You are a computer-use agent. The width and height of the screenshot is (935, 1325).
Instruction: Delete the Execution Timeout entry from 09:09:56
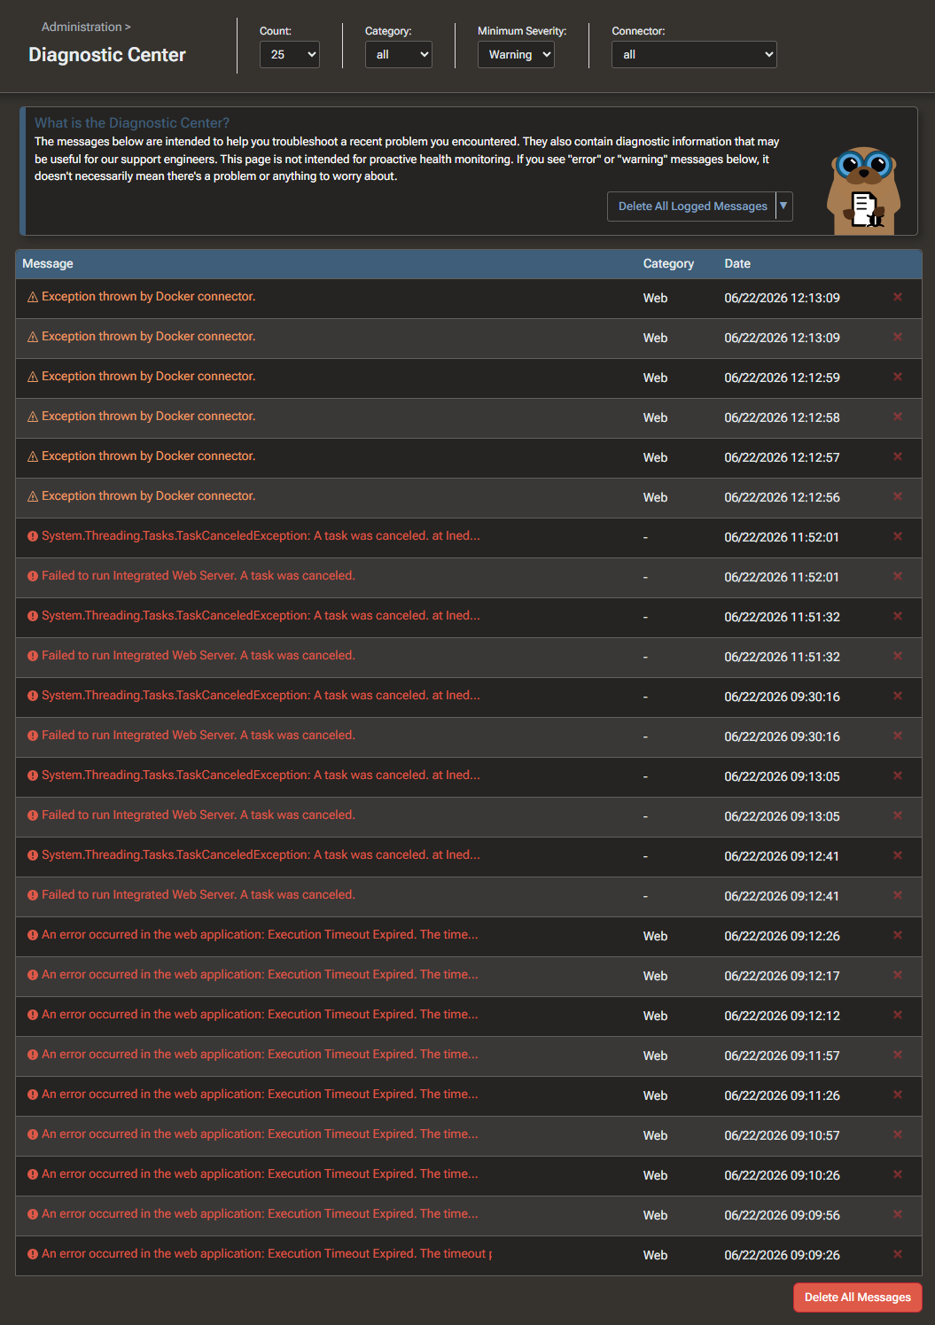[x=898, y=1214]
